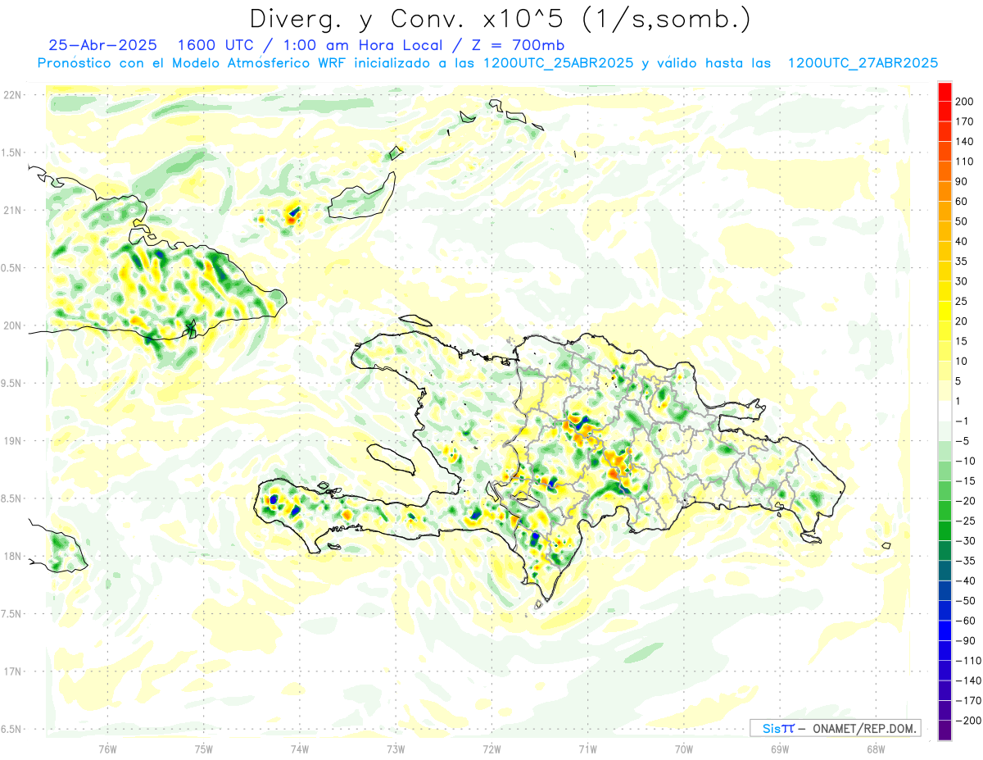The height and width of the screenshot is (760, 983).
Task: Click the "73W" longitude label
Action: click(x=396, y=749)
